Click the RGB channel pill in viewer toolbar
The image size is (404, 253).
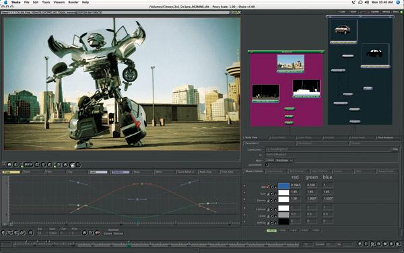(28, 164)
